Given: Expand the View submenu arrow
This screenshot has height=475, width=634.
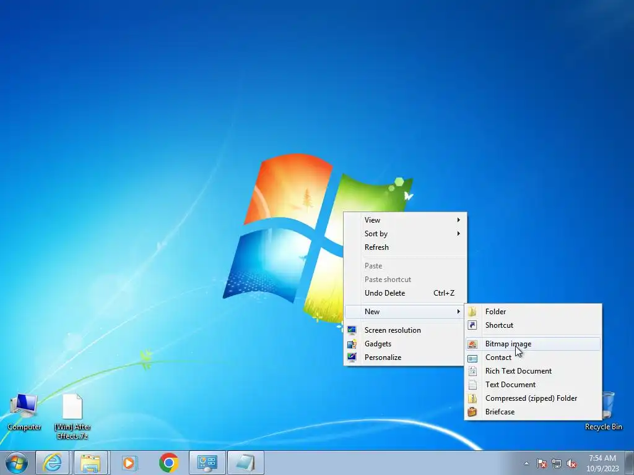Looking at the screenshot, I should point(459,220).
